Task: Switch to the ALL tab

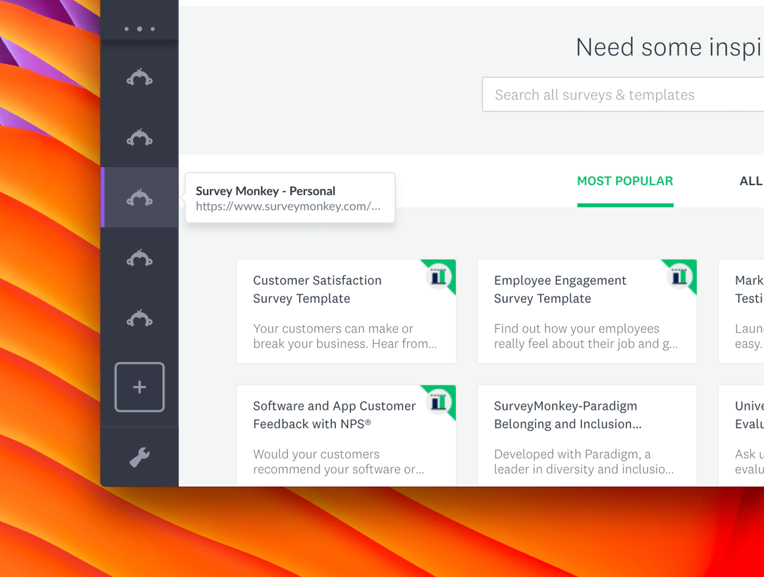Action: pyautogui.click(x=751, y=180)
